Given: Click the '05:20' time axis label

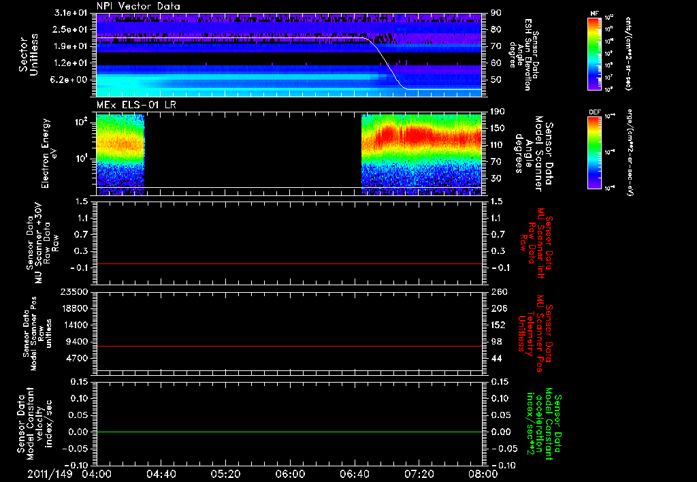Looking at the screenshot, I should 226,474.
